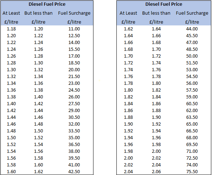This screenshot has height=175, width=212.
Task: Select the 63.50 fuel surcharge value
Action: 192,117
